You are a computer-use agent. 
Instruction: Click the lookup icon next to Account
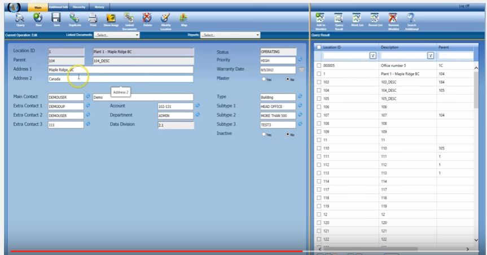point(198,105)
